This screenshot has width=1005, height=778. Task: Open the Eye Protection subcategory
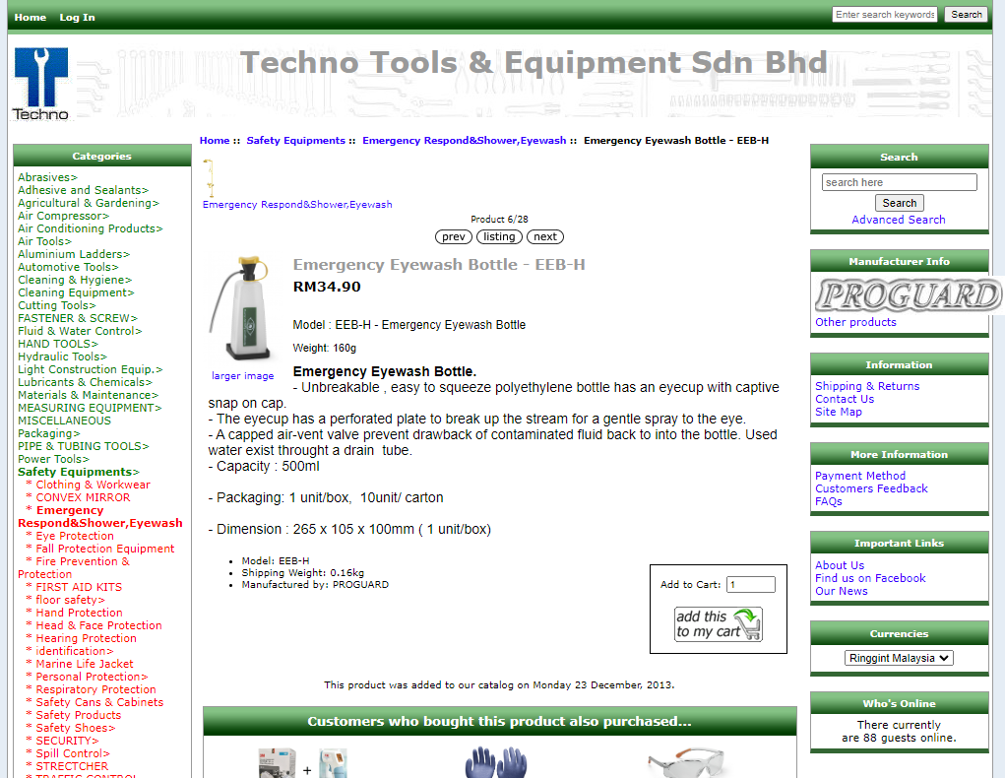click(x=75, y=536)
